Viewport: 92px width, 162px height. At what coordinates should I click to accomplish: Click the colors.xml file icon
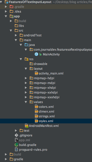click(x=36, y=107)
